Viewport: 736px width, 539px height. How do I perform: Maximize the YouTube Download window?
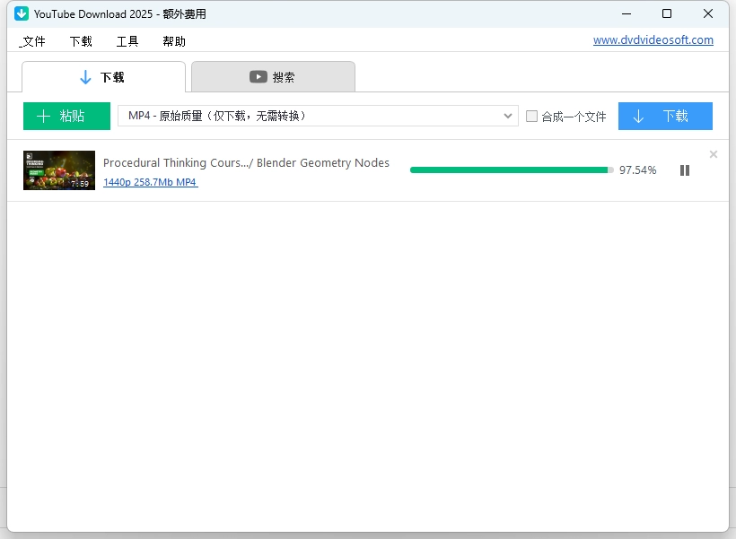tap(666, 13)
